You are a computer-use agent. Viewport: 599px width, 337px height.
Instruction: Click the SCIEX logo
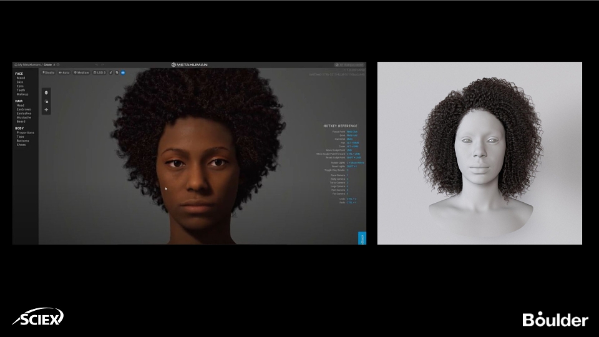38,317
